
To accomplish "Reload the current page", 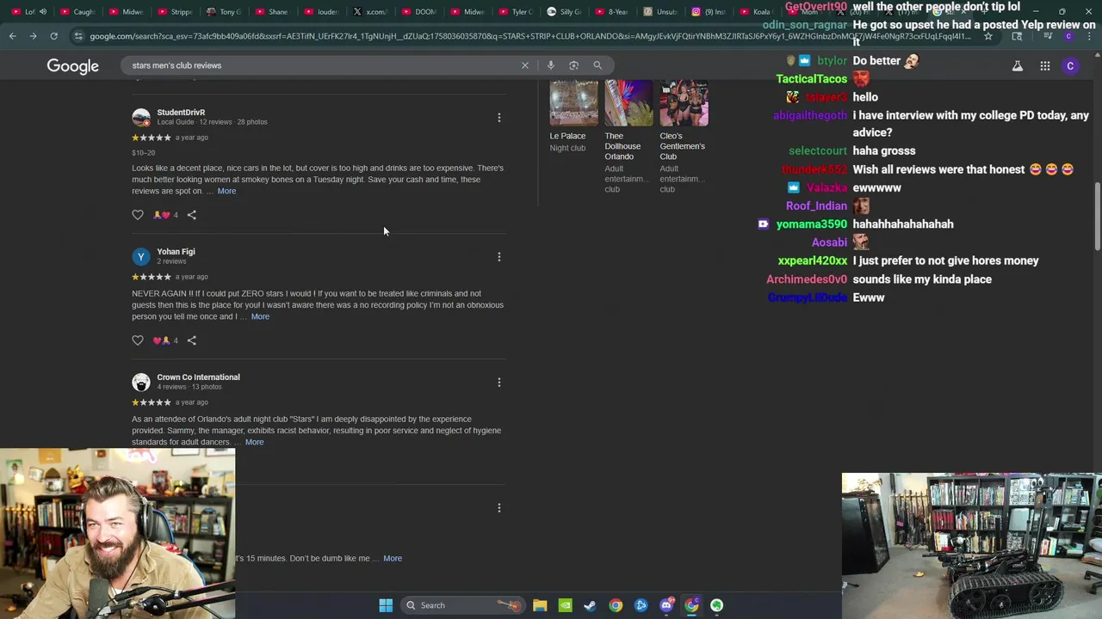I will coord(53,36).
